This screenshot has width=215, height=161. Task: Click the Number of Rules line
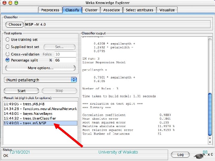[x=100, y=89]
